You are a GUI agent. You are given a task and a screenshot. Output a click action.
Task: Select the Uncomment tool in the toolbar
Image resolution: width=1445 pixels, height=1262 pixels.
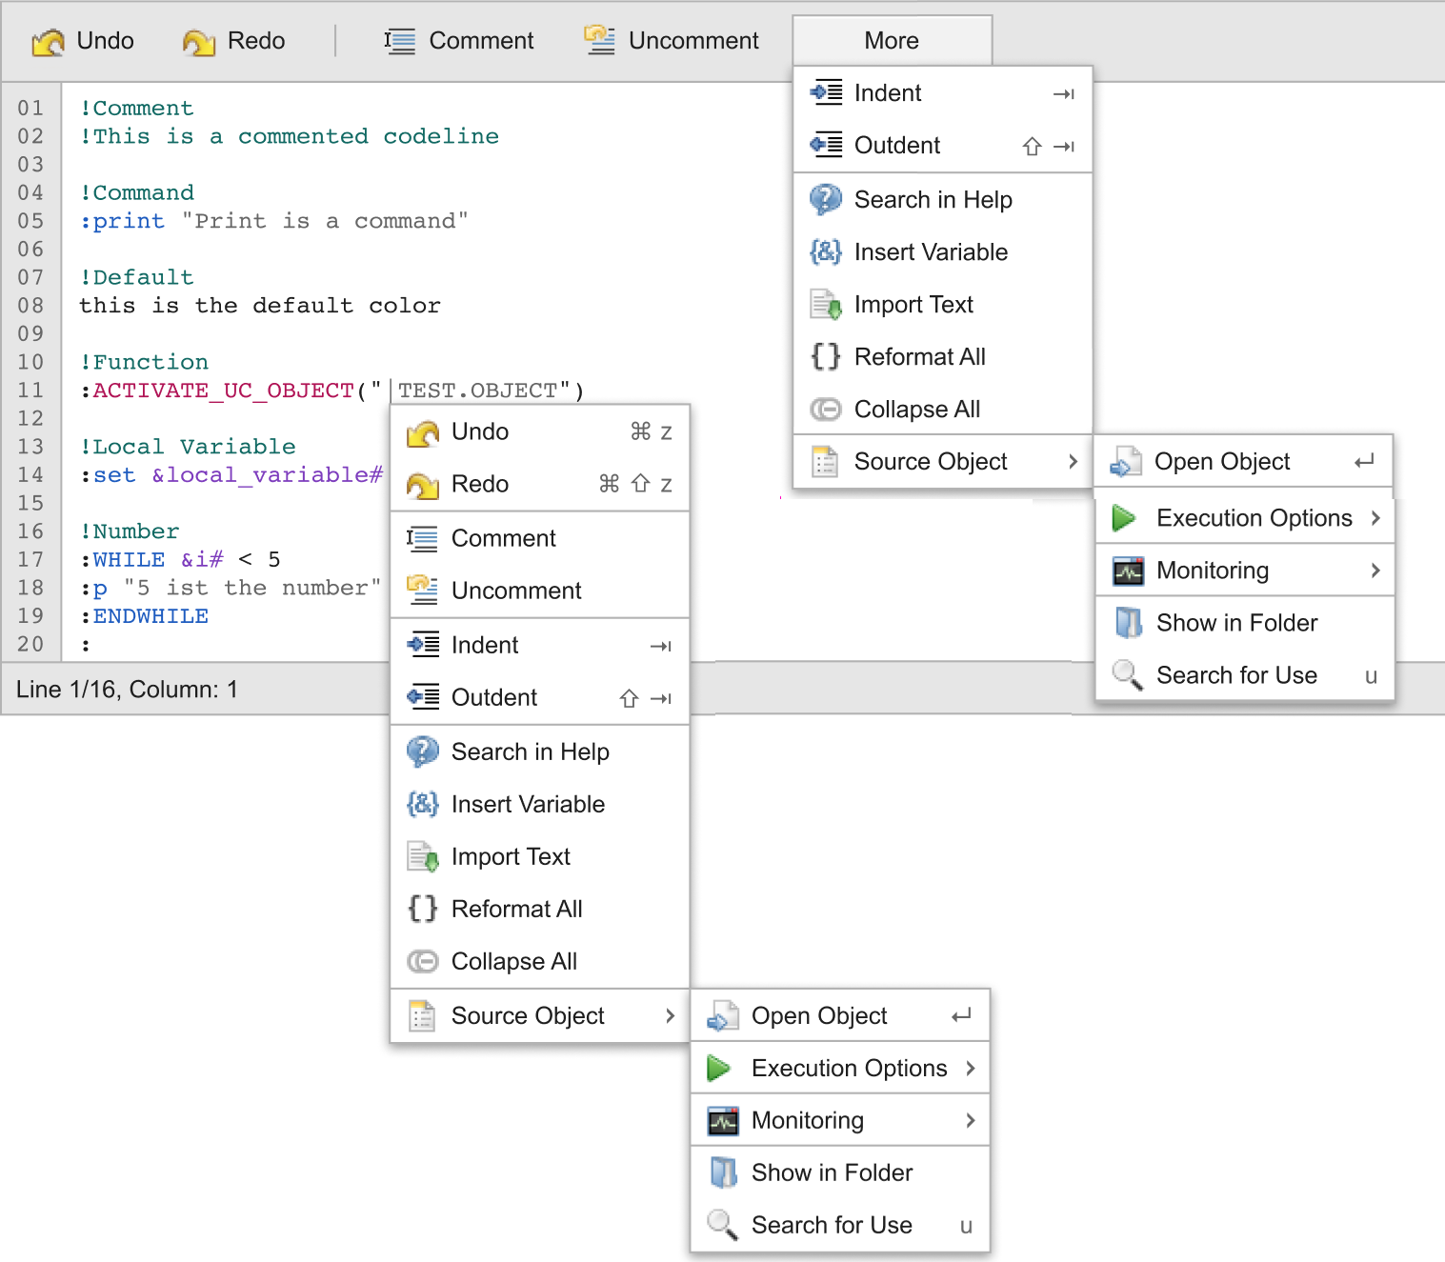coord(672,41)
